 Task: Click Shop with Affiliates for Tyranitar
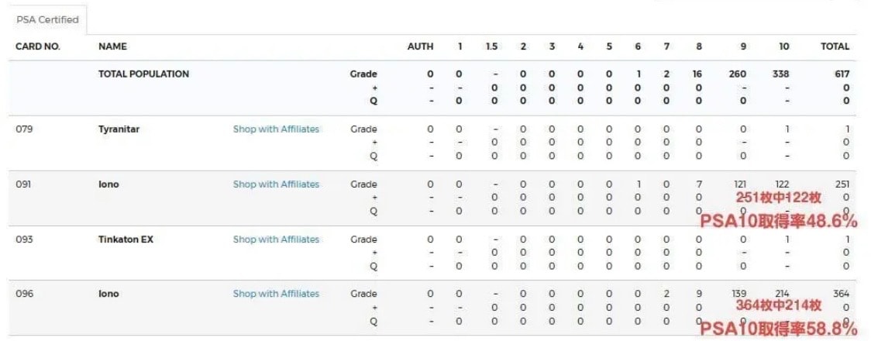(x=276, y=129)
